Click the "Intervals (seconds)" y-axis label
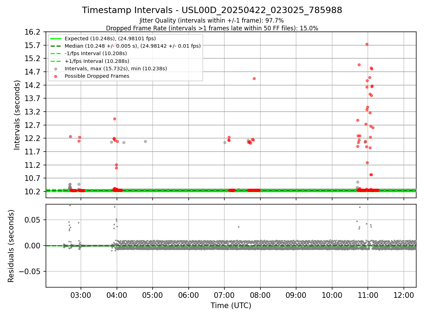Screen dimensions: 424x318 point(17,115)
